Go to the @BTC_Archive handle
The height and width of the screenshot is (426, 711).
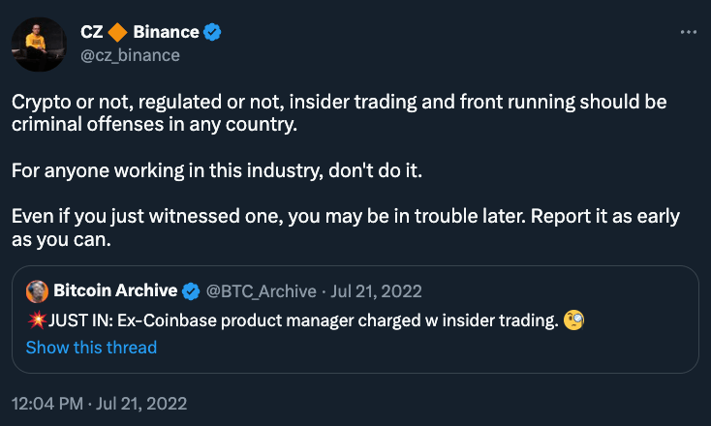coord(263,291)
